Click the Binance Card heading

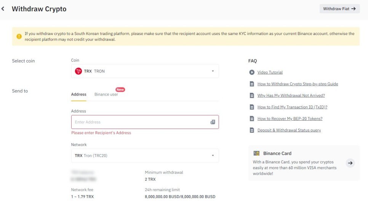[277, 153]
